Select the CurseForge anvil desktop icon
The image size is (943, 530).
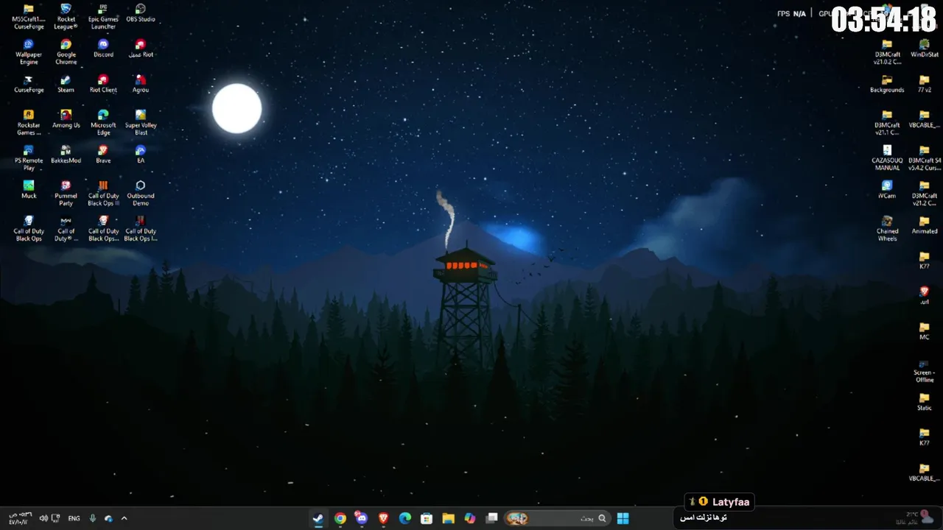29,85
